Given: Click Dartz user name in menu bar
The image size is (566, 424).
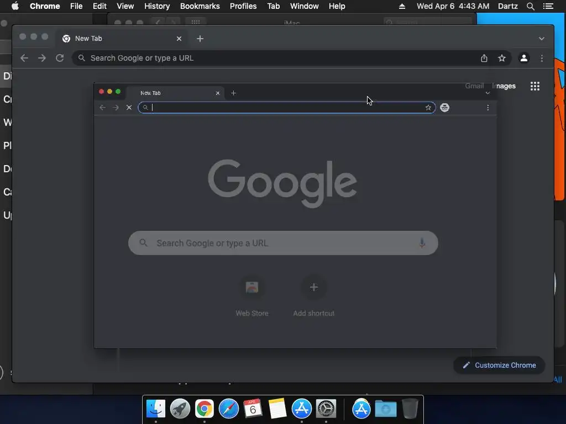Looking at the screenshot, I should click(508, 6).
